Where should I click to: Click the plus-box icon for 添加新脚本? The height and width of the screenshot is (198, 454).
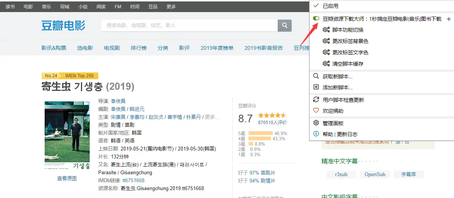(x=316, y=87)
